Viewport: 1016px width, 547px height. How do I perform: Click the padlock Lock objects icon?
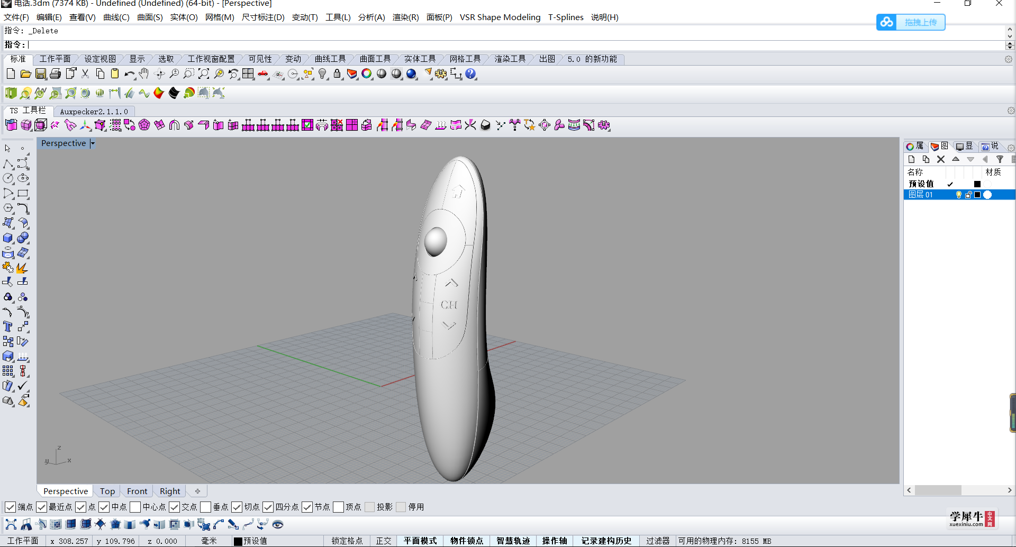point(337,74)
